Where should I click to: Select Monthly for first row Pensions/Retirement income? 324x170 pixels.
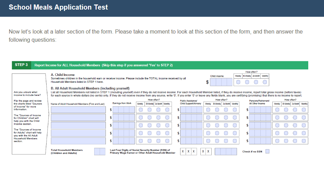pyautogui.click(x=304, y=110)
